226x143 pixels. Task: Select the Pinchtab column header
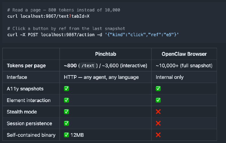(106, 54)
